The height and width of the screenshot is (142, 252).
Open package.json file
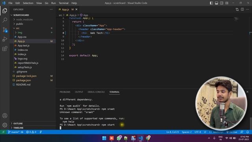coord(33,80)
